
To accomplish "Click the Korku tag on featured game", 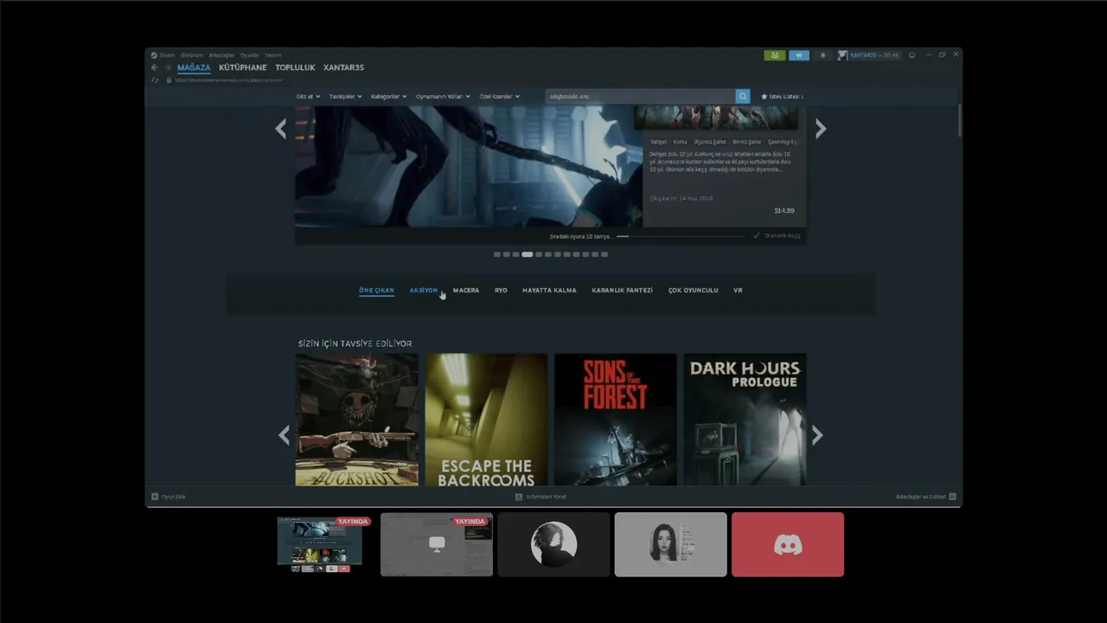I will click(681, 142).
